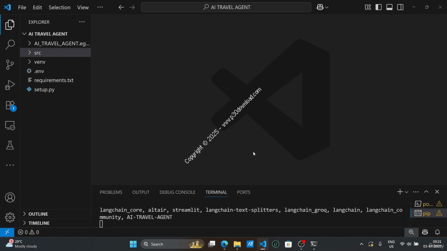Open the View menu
The height and width of the screenshot is (251, 447).
click(83, 7)
